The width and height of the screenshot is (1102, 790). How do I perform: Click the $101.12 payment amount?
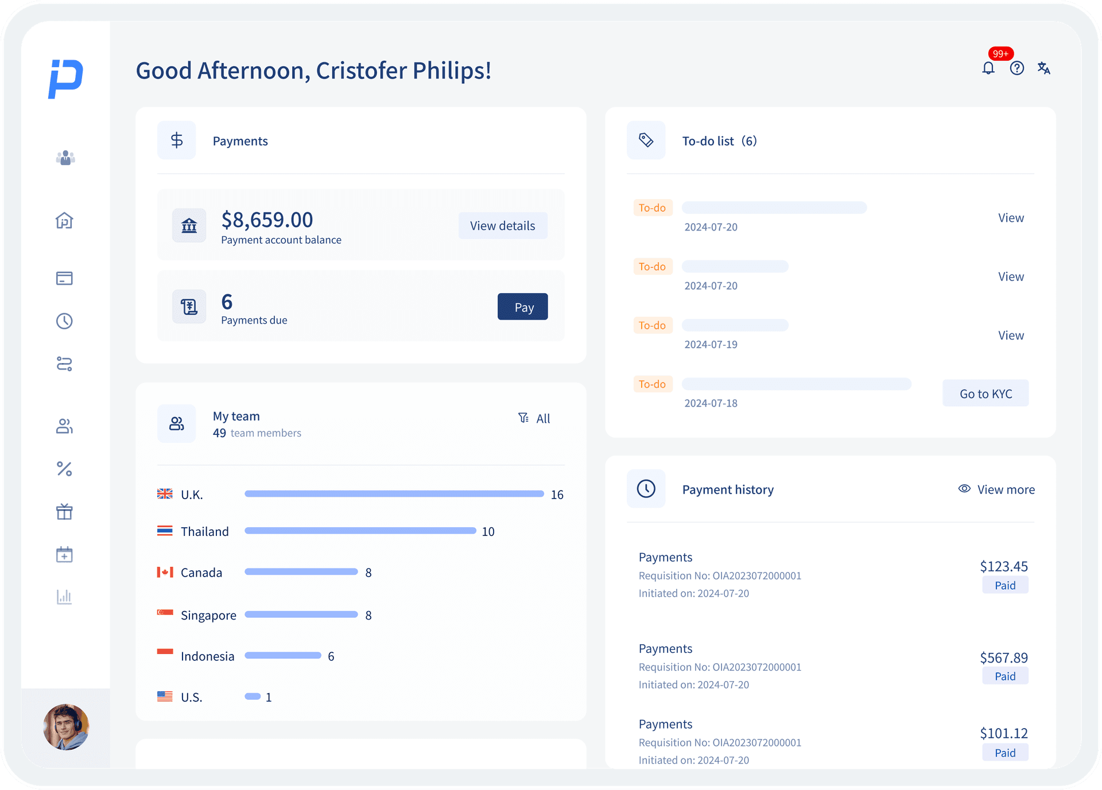click(x=1004, y=734)
